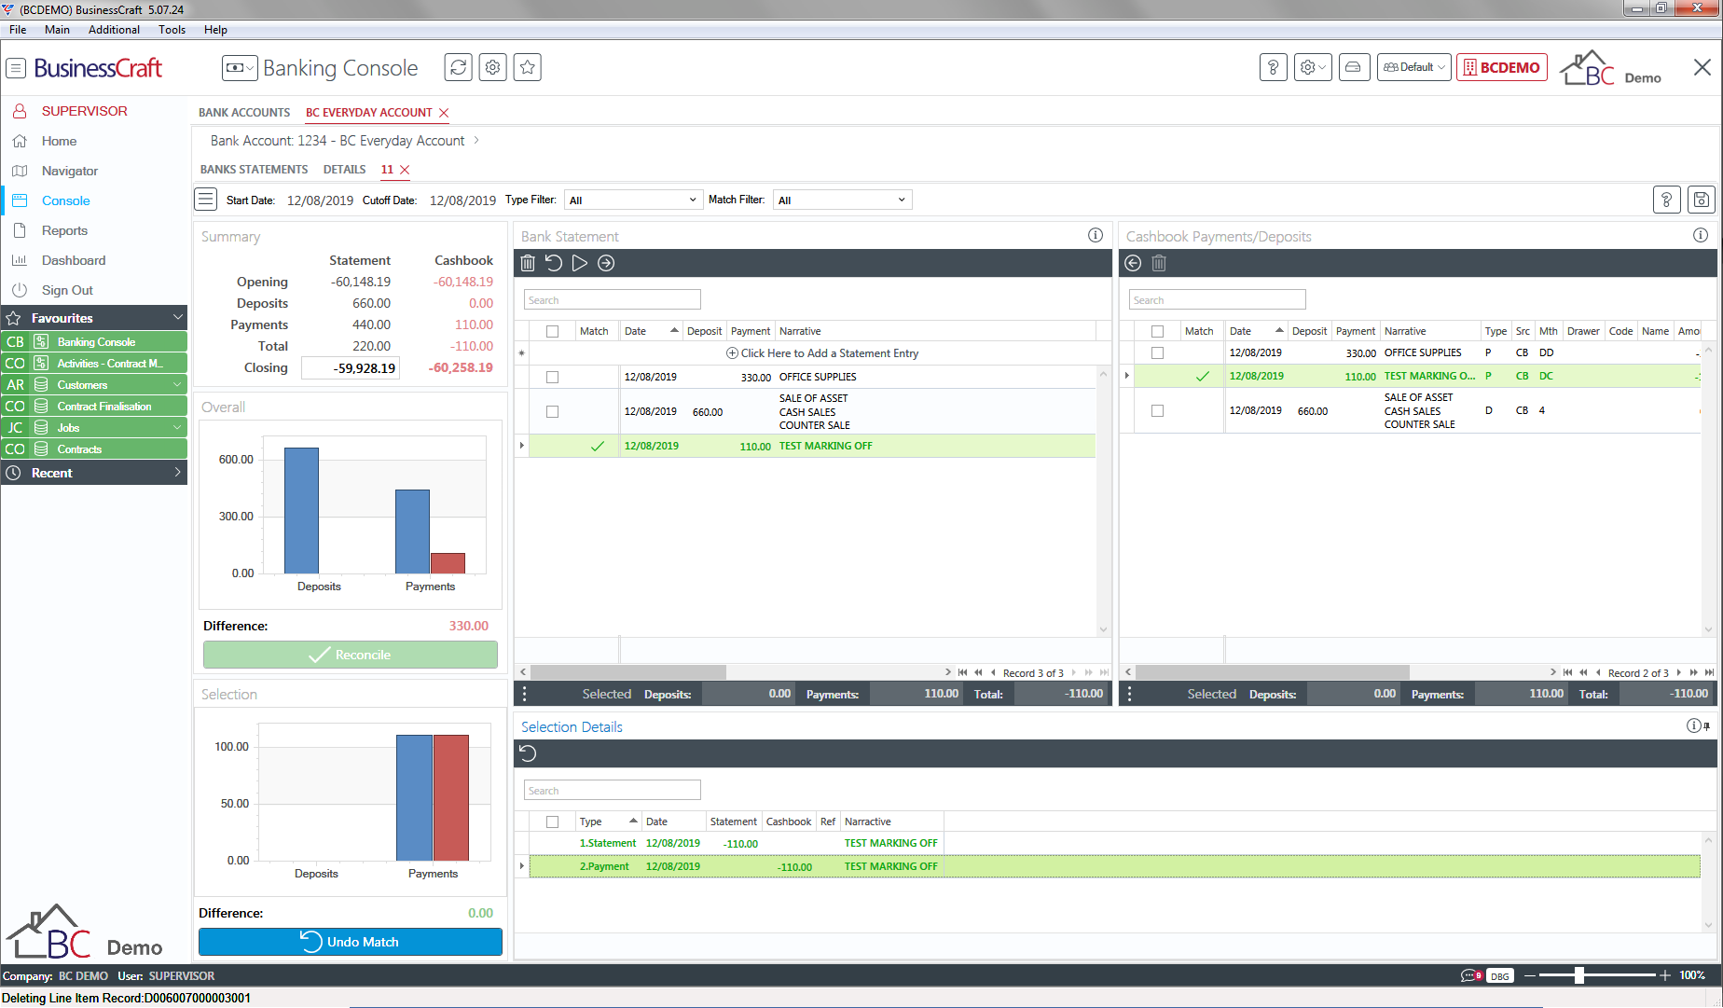Image resolution: width=1723 pixels, height=1008 pixels.
Task: Delete the Bank Statement entry with the trash icon
Action: pyautogui.click(x=528, y=263)
